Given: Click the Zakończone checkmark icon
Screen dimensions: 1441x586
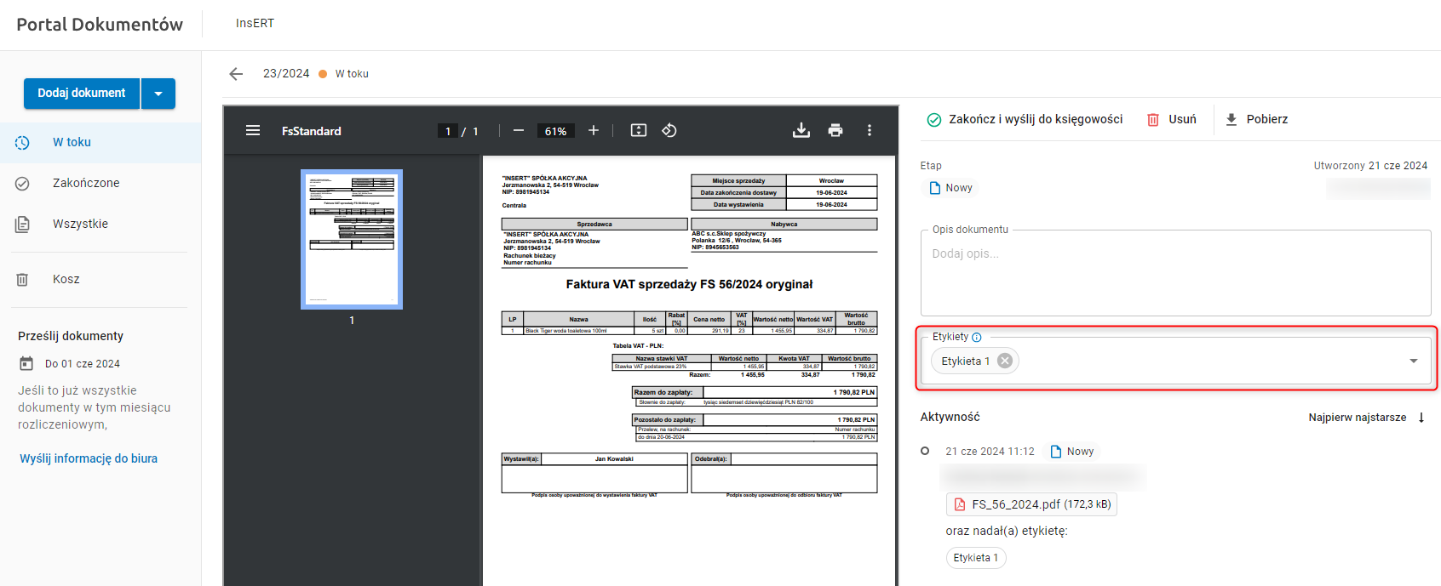Looking at the screenshot, I should (22, 184).
